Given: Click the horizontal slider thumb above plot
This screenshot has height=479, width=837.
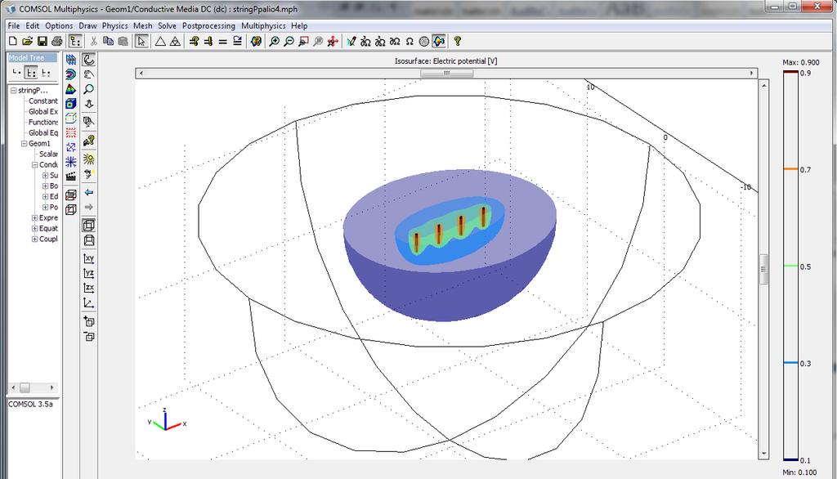Looking at the screenshot, I should [447, 74].
